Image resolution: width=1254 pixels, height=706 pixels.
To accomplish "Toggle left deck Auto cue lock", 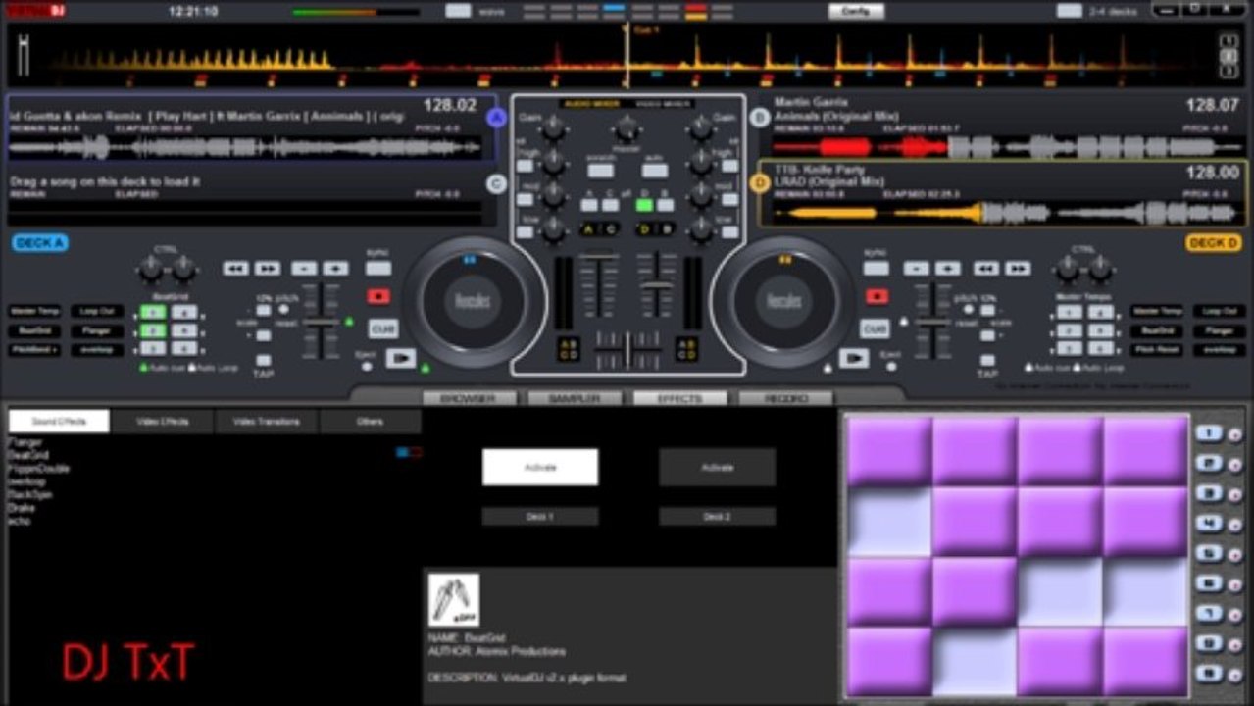I will tap(144, 368).
